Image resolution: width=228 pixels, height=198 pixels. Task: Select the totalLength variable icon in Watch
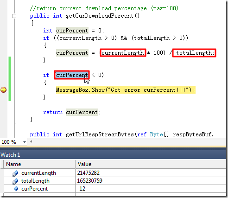[x=15, y=181]
